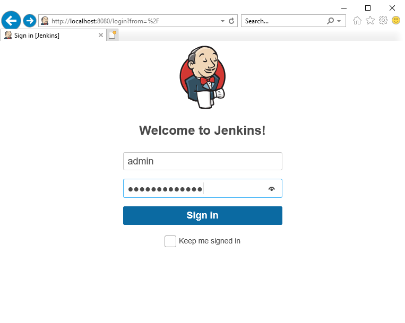Click the Sign in button
Screen dimensions: 405x323
pyautogui.click(x=203, y=215)
